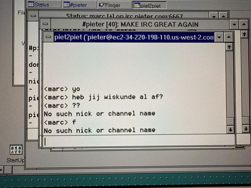Select the piet2piet query tab
251x188 pixels.
tap(149, 5)
